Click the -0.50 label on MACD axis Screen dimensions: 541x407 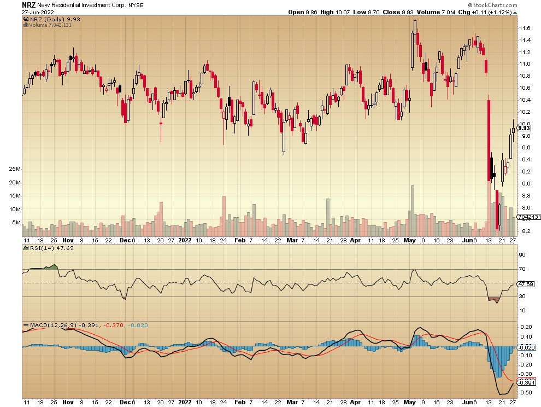click(526, 392)
